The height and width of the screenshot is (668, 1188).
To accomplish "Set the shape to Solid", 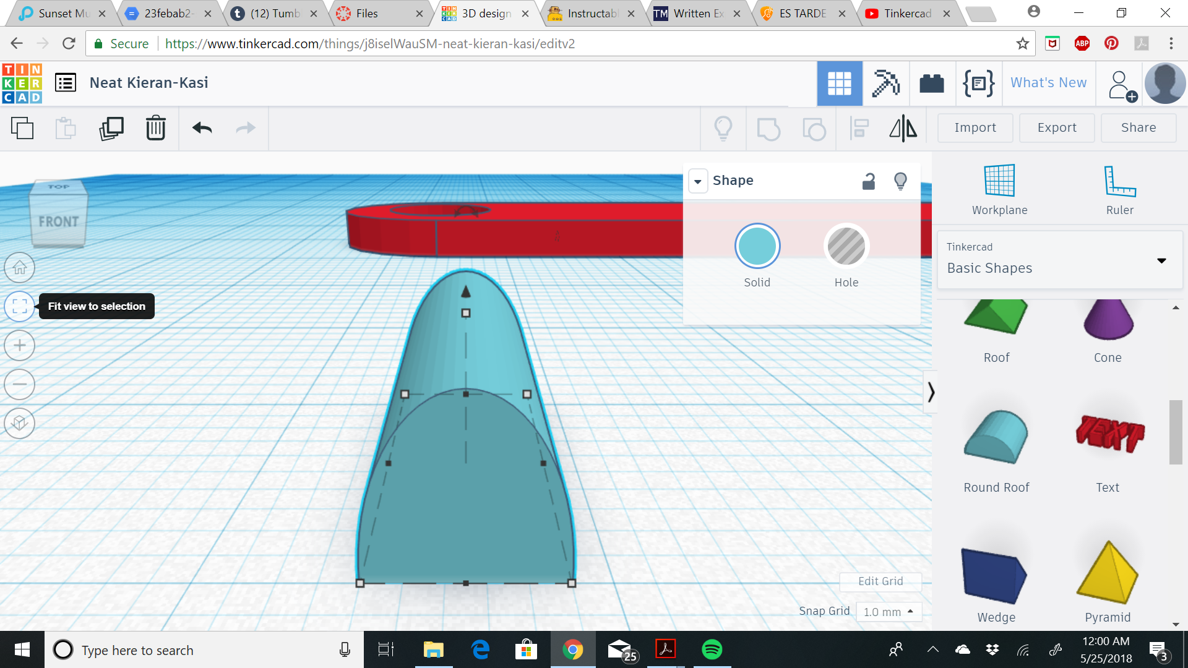I will pyautogui.click(x=757, y=246).
